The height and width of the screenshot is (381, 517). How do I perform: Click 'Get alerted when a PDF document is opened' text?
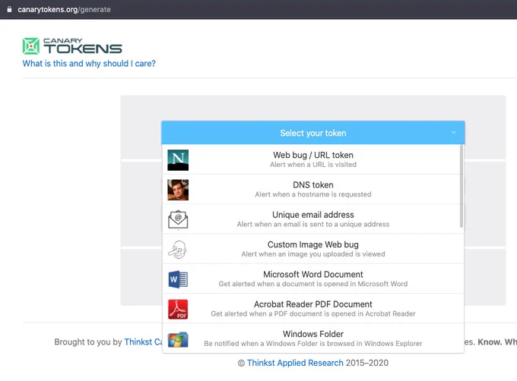click(x=313, y=314)
